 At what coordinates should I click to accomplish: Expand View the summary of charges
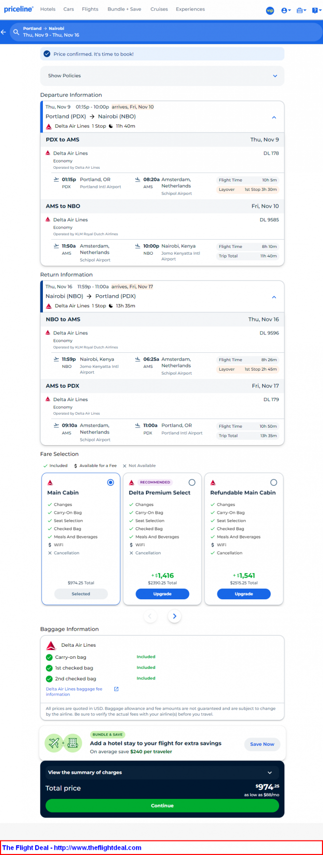[x=162, y=772]
